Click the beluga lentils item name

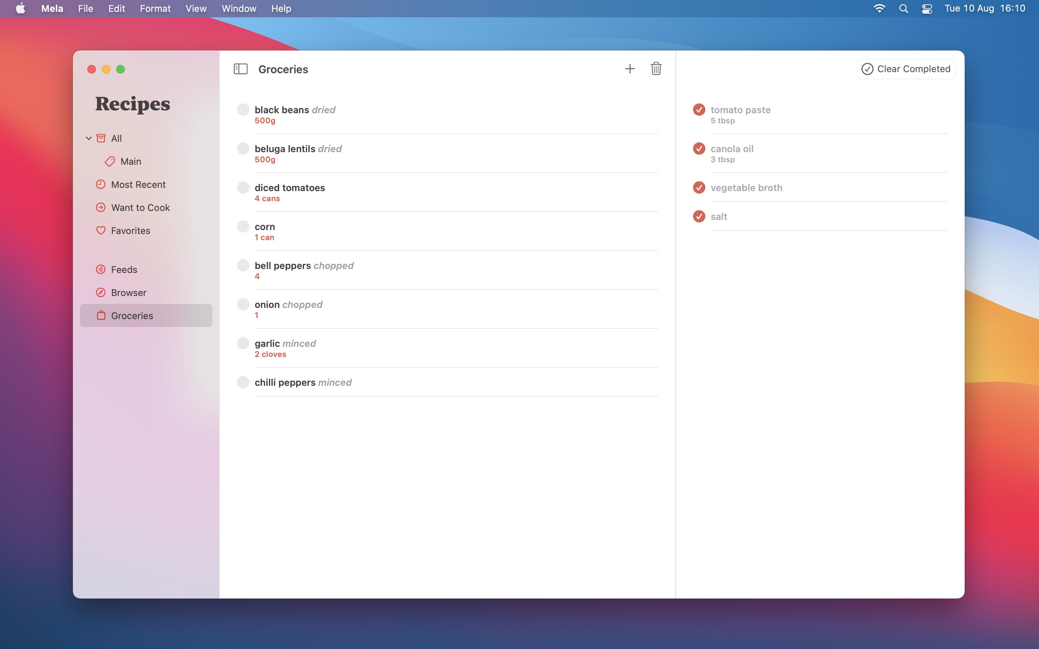click(285, 149)
